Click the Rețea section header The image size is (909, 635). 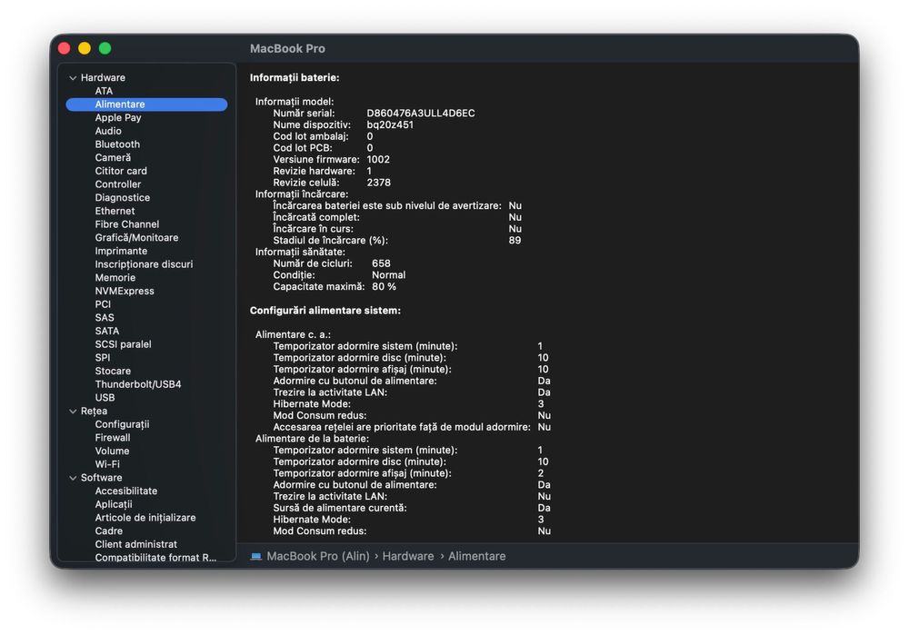coord(94,412)
